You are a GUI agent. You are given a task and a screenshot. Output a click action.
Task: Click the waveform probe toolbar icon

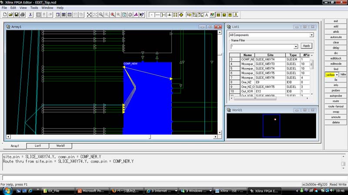pos(212,15)
